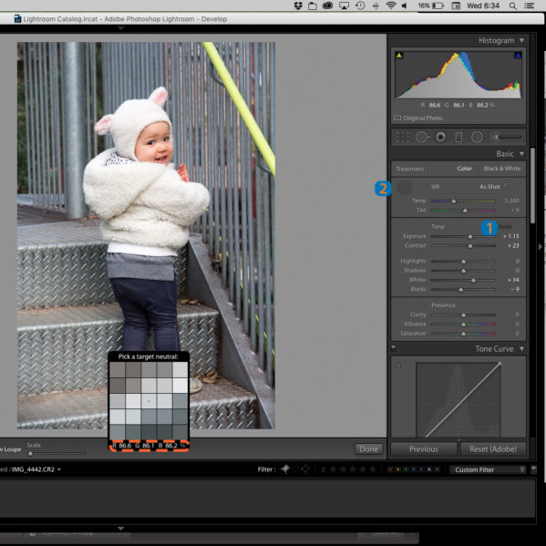Select the Adjustment Brush tool
Viewport: 546px width, 546px height.
point(507,138)
